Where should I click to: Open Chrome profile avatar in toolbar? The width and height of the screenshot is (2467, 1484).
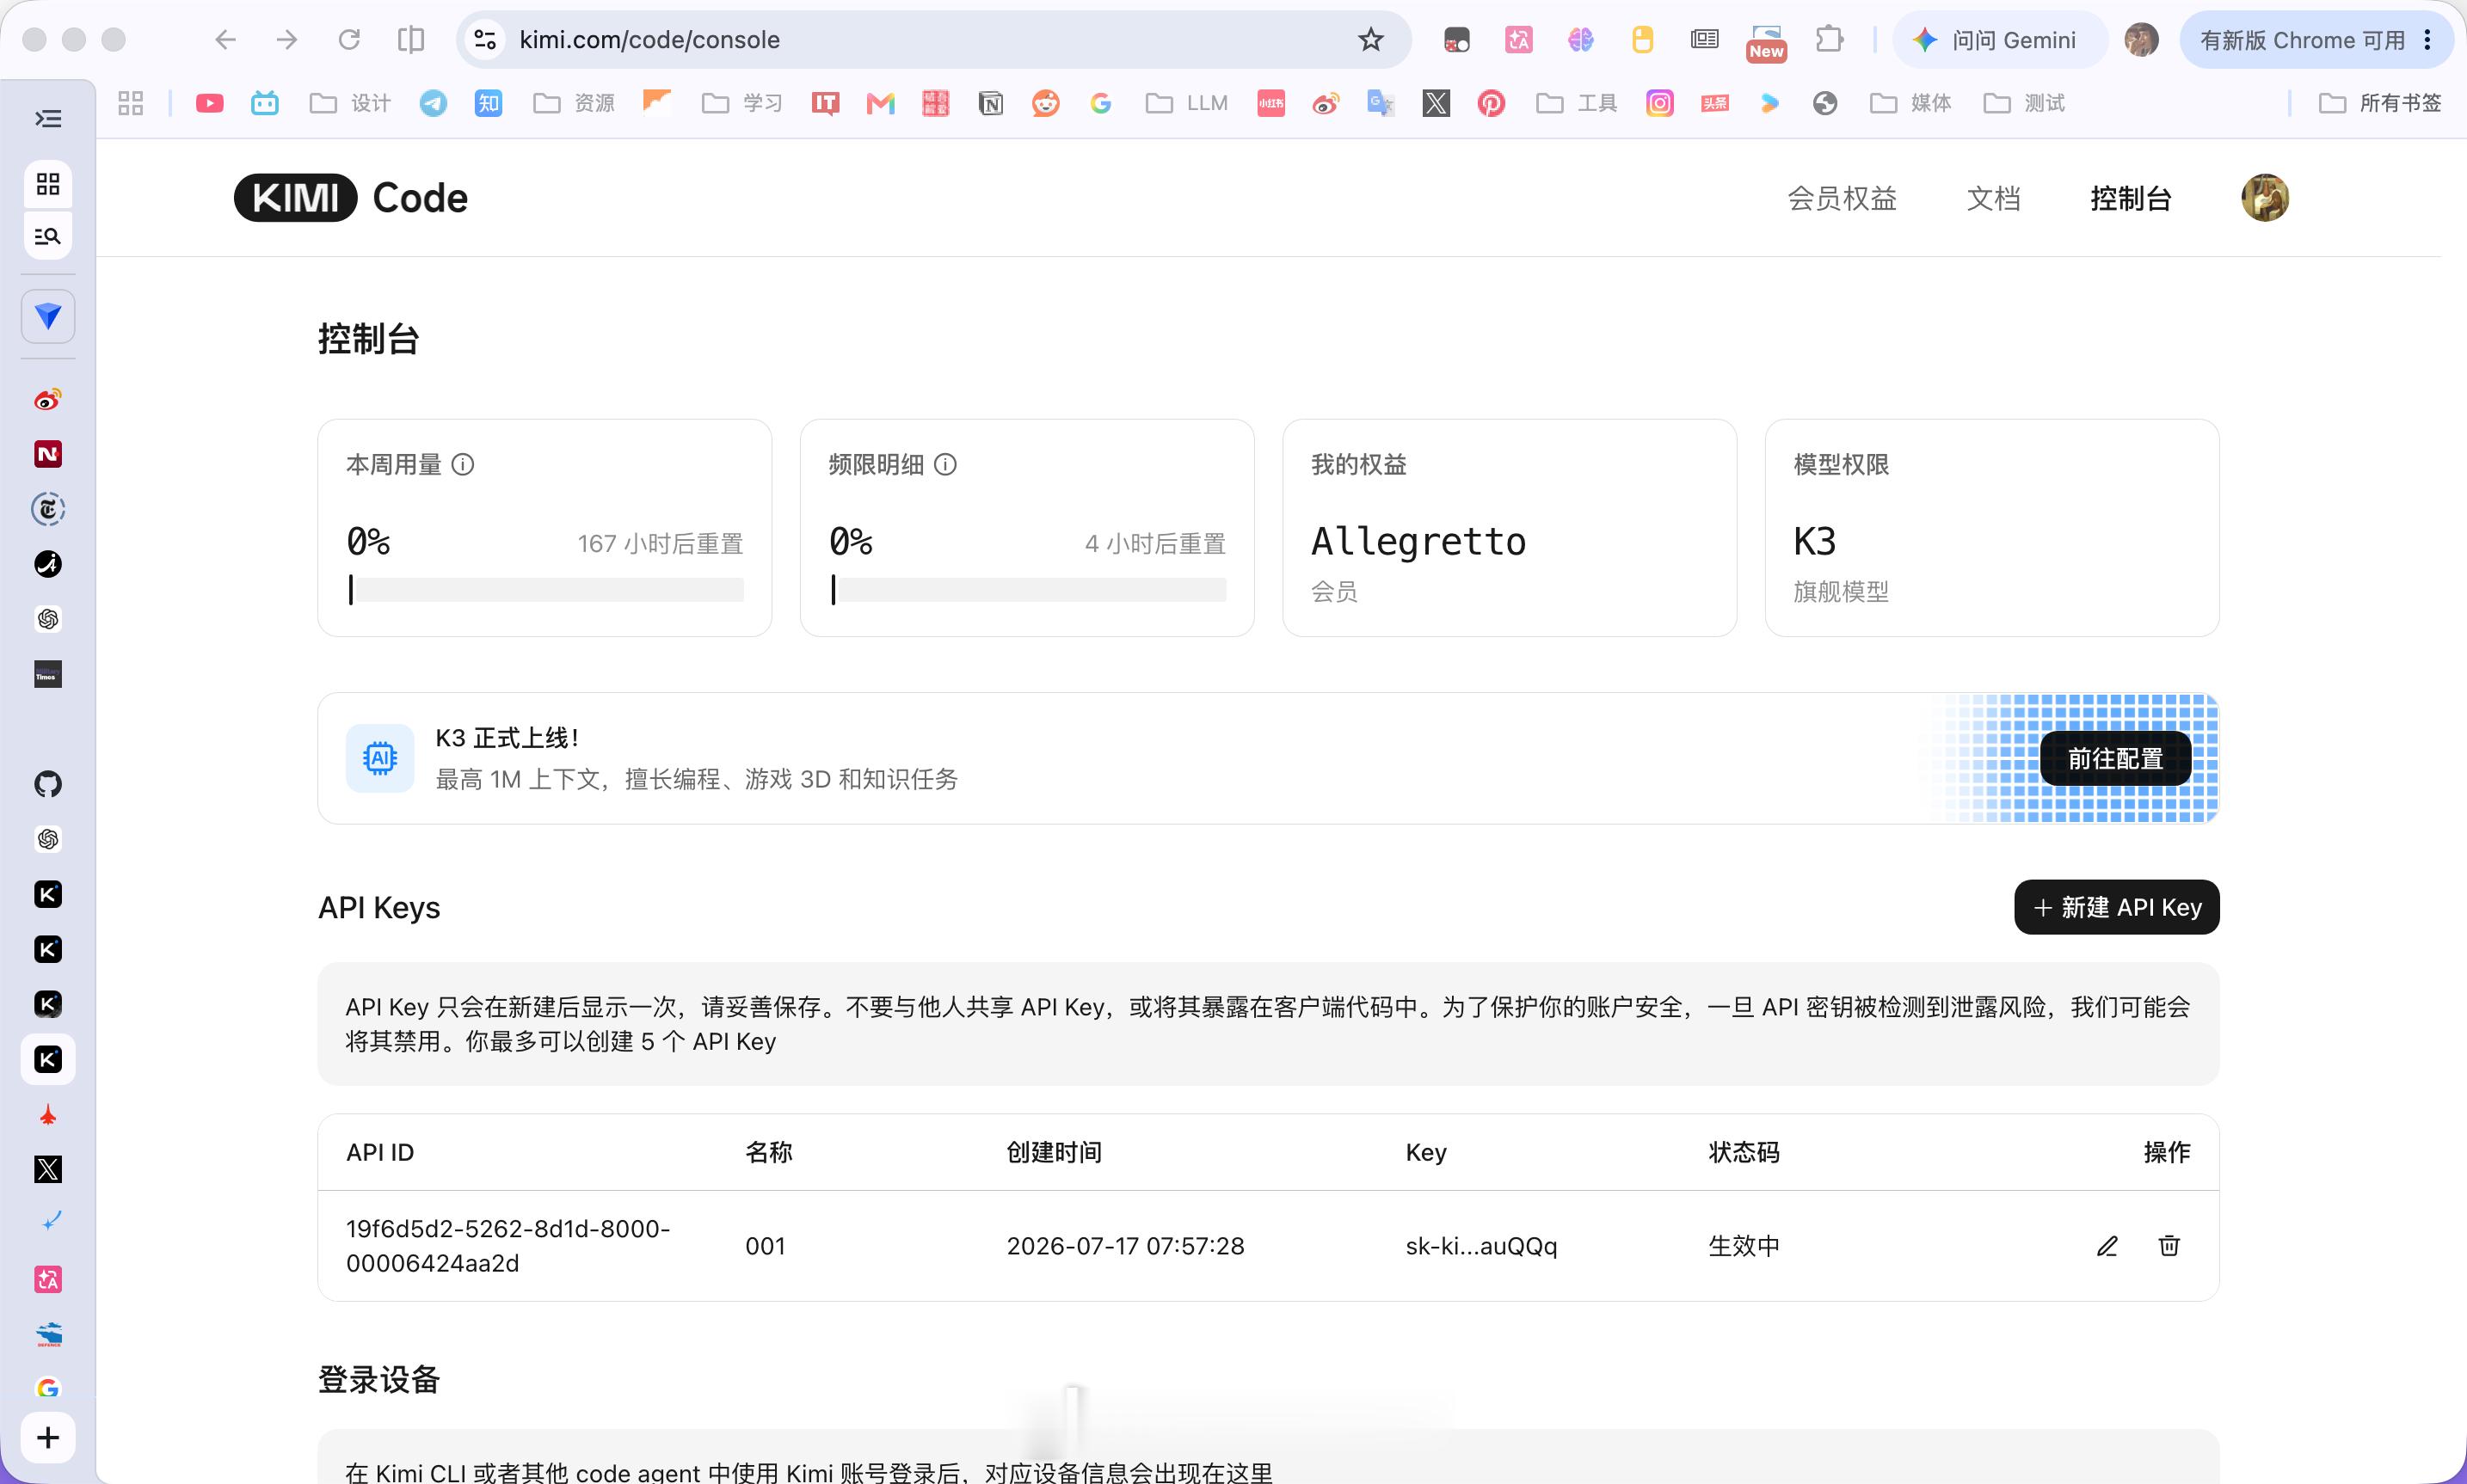(2141, 40)
